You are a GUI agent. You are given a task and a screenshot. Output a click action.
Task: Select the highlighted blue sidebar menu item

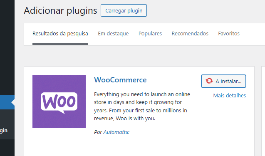point(7,102)
